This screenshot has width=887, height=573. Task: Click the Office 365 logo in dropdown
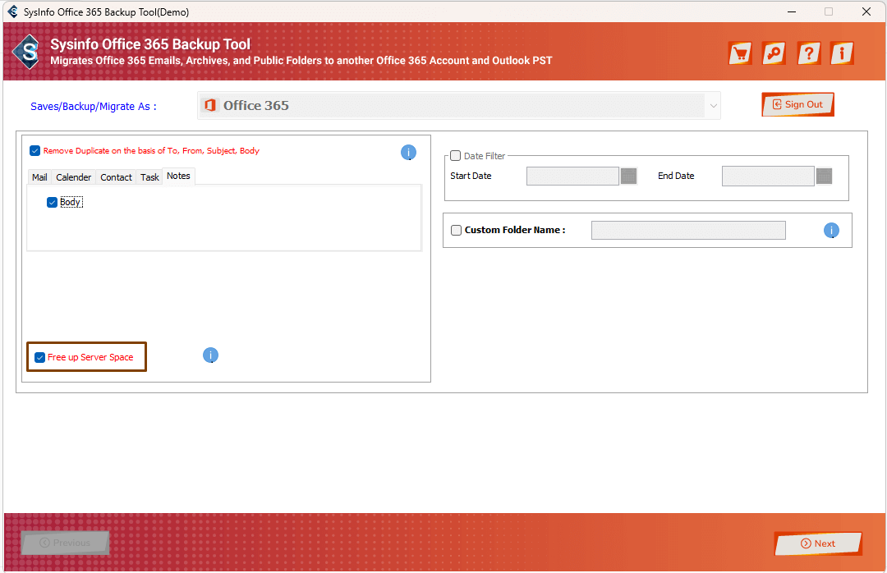210,105
